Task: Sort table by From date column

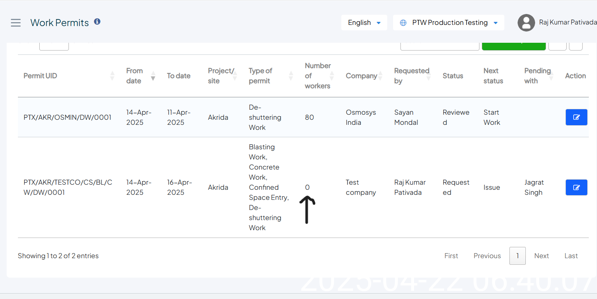Action: click(x=135, y=76)
